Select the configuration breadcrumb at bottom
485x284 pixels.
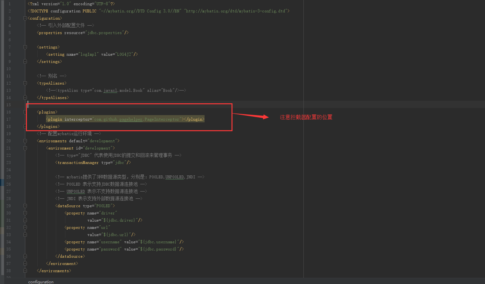[x=41, y=282]
